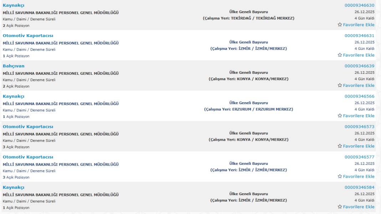Open the Bahçıvan job title link

pyautogui.click(x=14, y=66)
